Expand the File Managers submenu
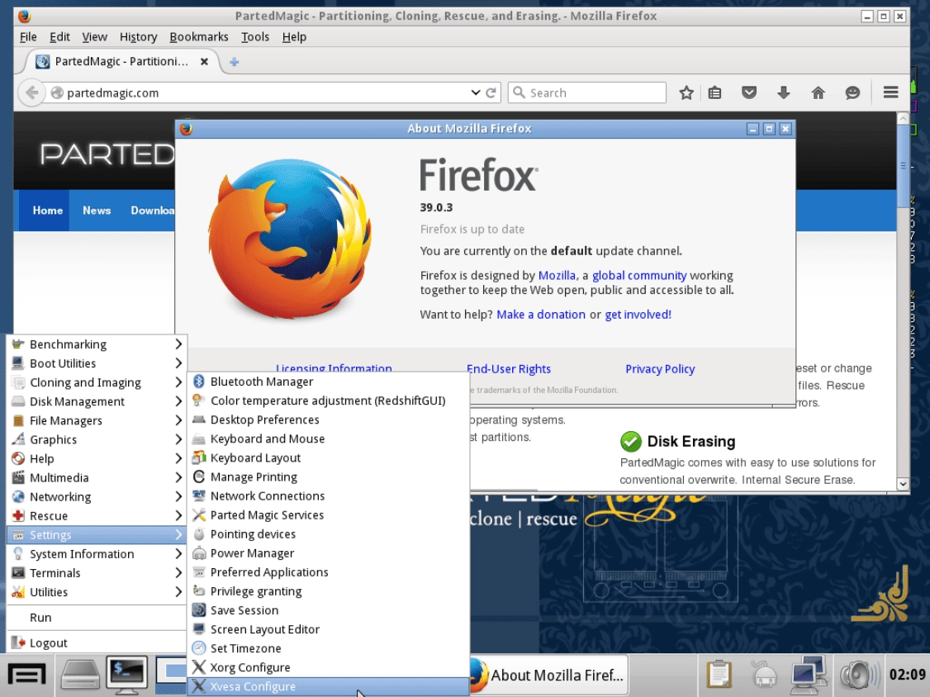Screen dimensions: 930x697 [x=97, y=420]
